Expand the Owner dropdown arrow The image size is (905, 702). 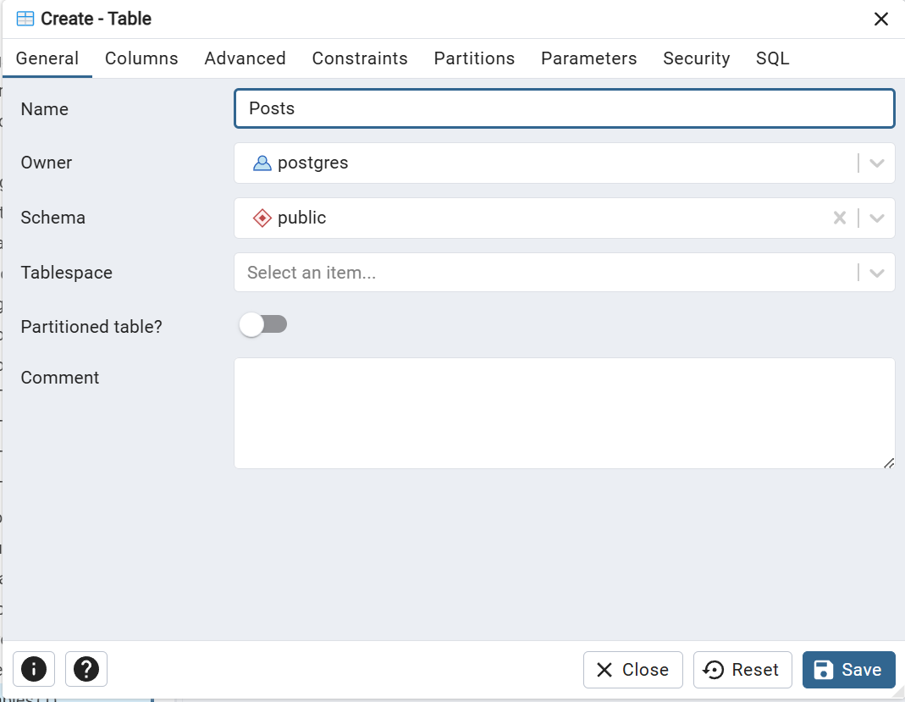click(877, 163)
